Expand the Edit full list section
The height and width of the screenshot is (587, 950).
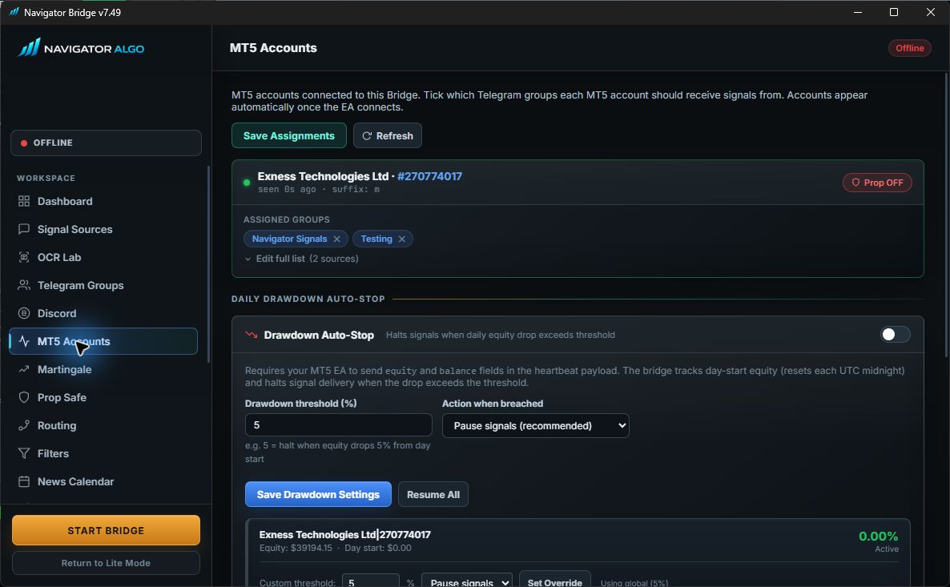click(301, 259)
